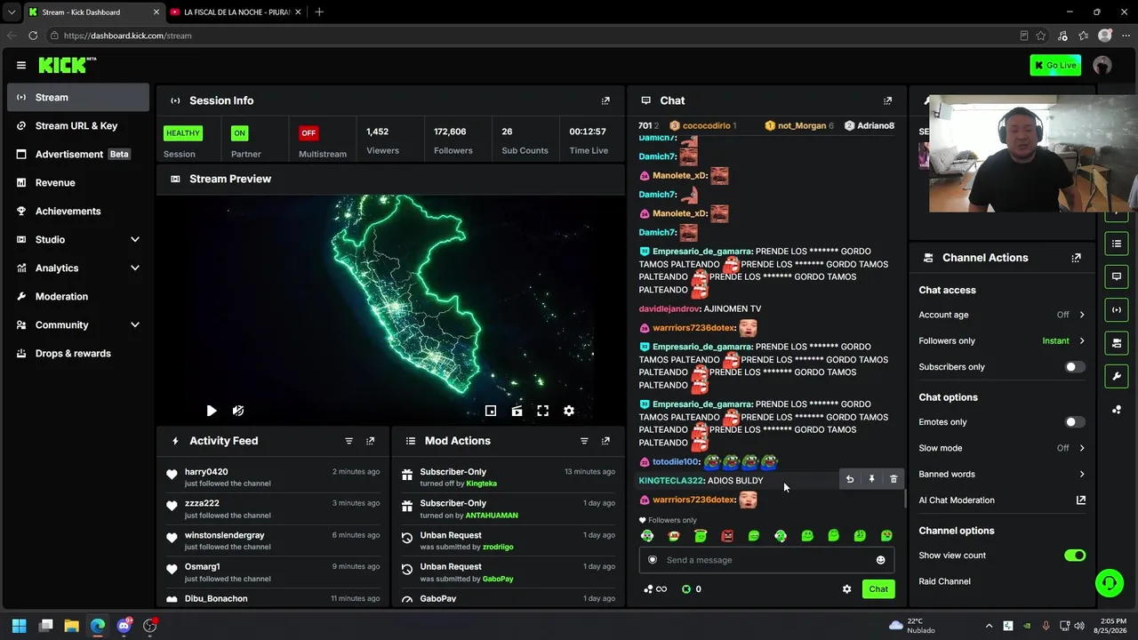The height and width of the screenshot is (640, 1138).
Task: Delete KINGTECLA322's chat message
Action: (x=894, y=480)
